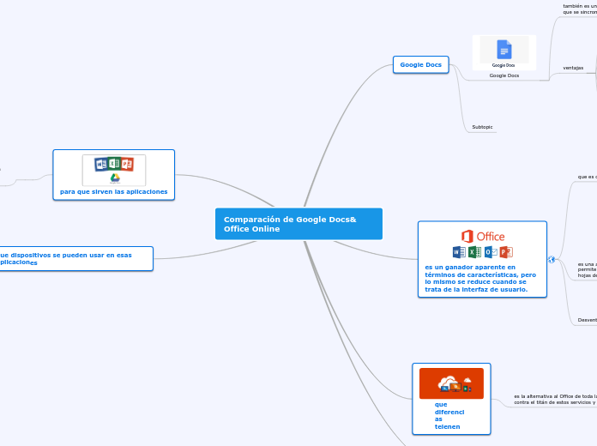The image size is (597, 446).
Task: Select the 'que diferencias teienen' label
Action: point(449,415)
